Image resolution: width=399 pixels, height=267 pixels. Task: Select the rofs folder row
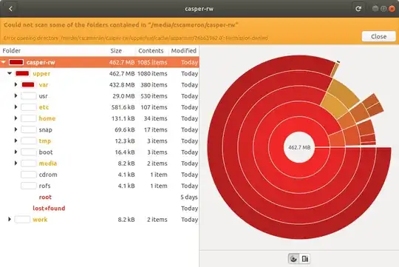[99, 186]
